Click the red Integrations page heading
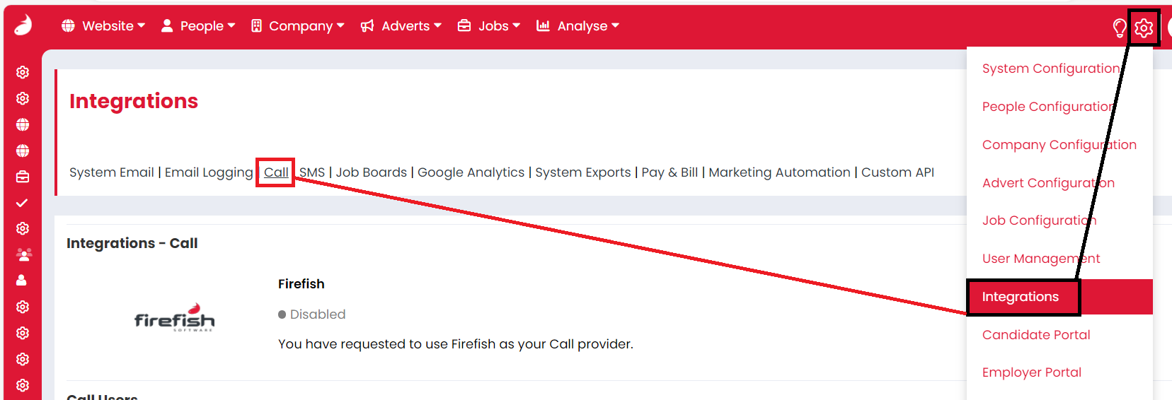The height and width of the screenshot is (400, 1172). (134, 101)
